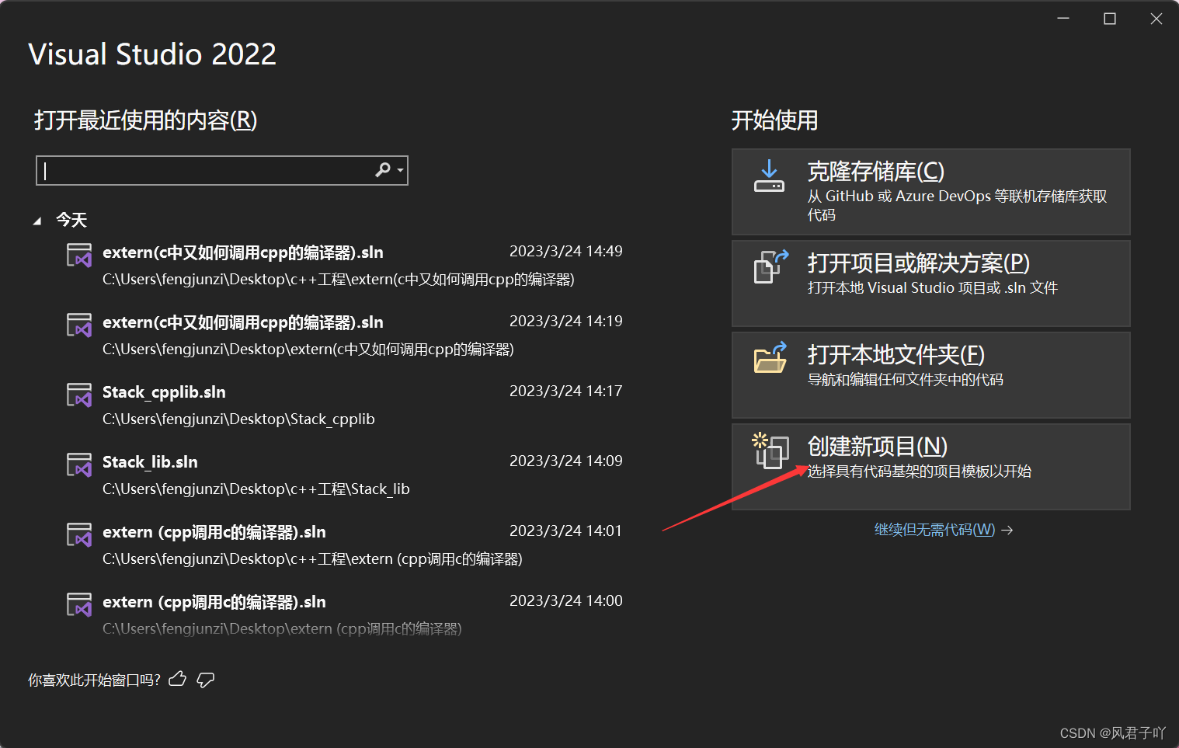The height and width of the screenshot is (748, 1179).
Task: Click the clone repository download icon
Action: (x=769, y=176)
